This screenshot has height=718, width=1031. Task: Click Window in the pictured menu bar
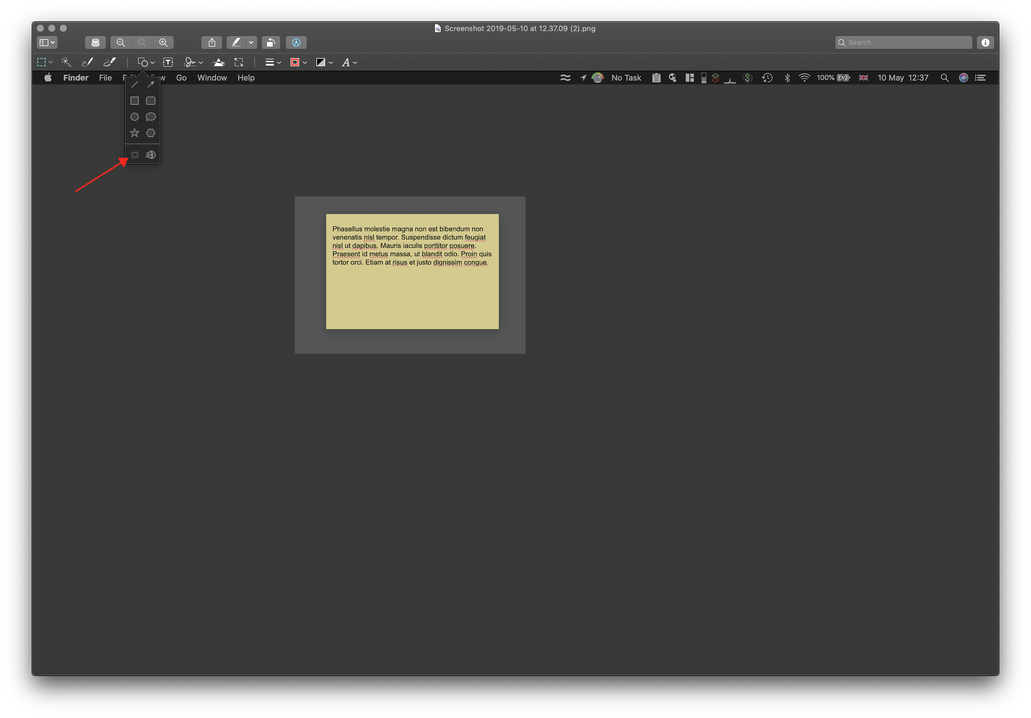point(212,78)
